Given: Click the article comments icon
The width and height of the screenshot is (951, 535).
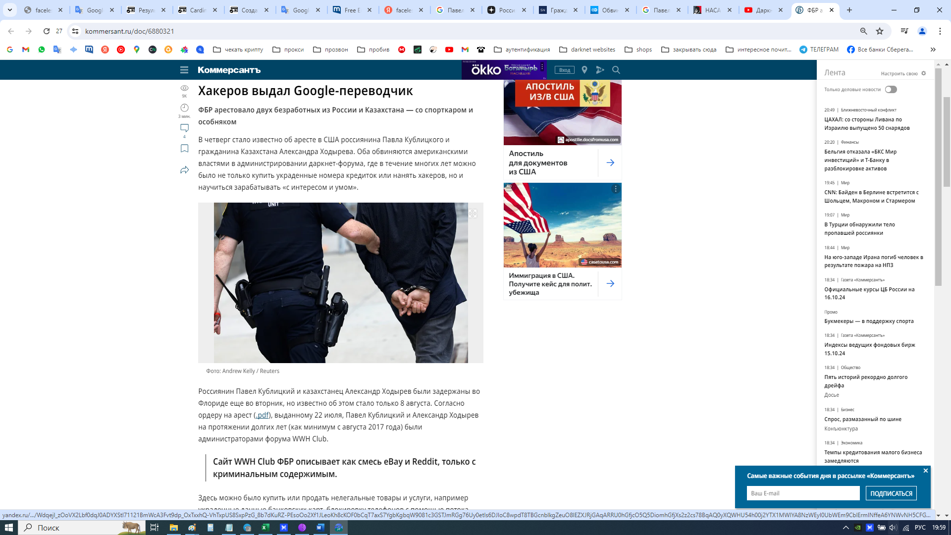Looking at the screenshot, I should pyautogui.click(x=184, y=128).
